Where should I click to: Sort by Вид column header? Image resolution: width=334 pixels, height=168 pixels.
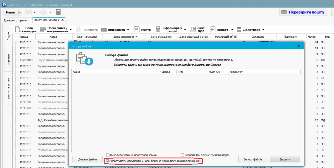point(327,37)
